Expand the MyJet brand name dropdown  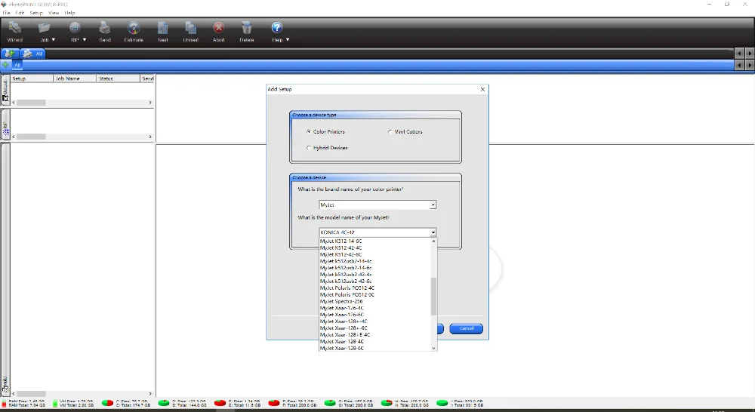coord(433,205)
